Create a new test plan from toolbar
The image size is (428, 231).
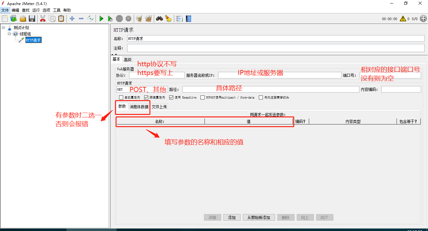(x=5, y=19)
